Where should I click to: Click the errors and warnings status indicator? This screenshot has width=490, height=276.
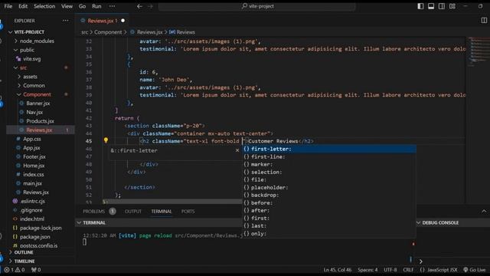[14, 270]
